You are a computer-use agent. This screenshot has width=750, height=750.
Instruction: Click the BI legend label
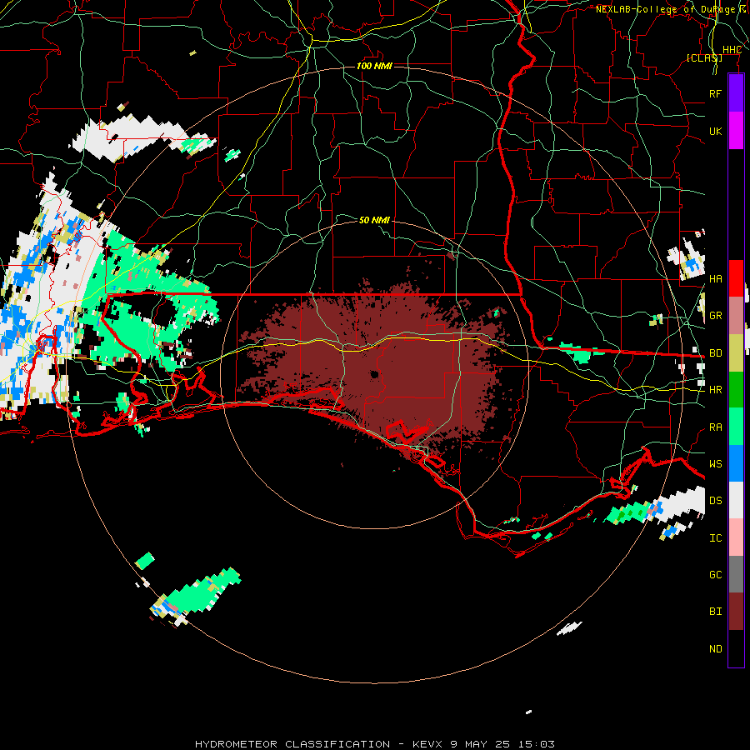715,612
